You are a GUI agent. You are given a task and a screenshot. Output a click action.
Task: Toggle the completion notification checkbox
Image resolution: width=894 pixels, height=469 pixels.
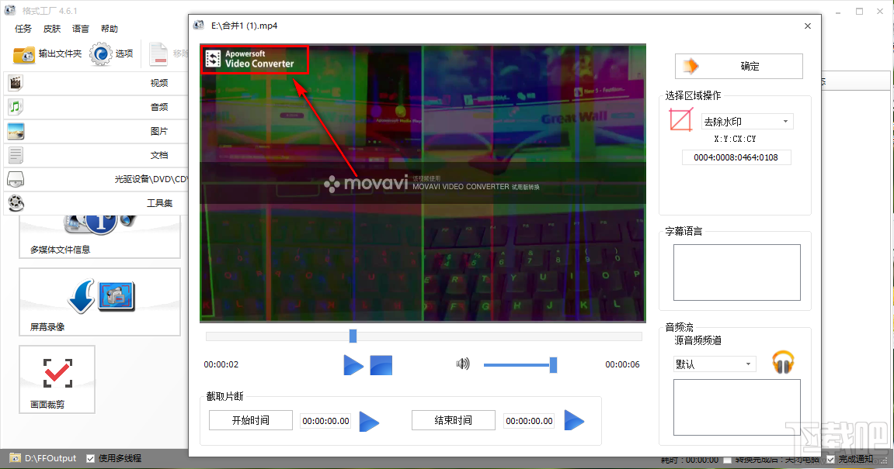coord(831,459)
